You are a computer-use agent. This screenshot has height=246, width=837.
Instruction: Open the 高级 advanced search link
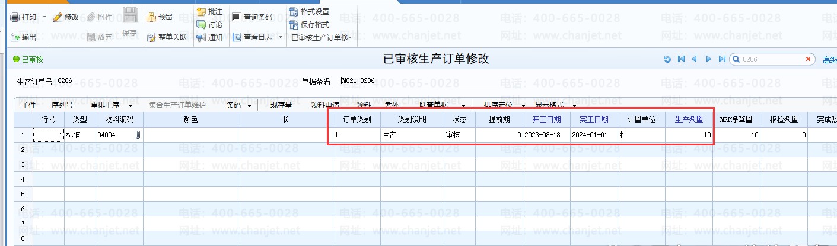tap(829, 60)
